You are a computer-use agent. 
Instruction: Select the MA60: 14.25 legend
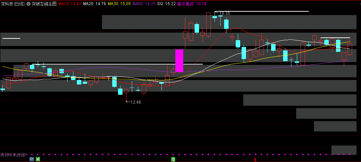pos(144,4)
